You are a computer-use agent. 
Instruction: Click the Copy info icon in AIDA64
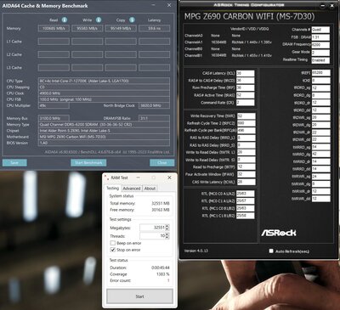pyautogui.click(x=132, y=20)
